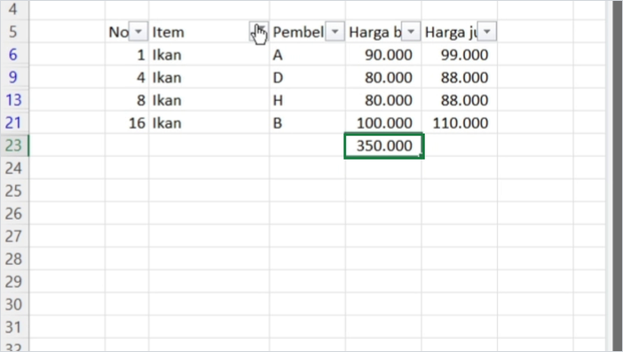Select the 99.000 price cell

[460, 55]
